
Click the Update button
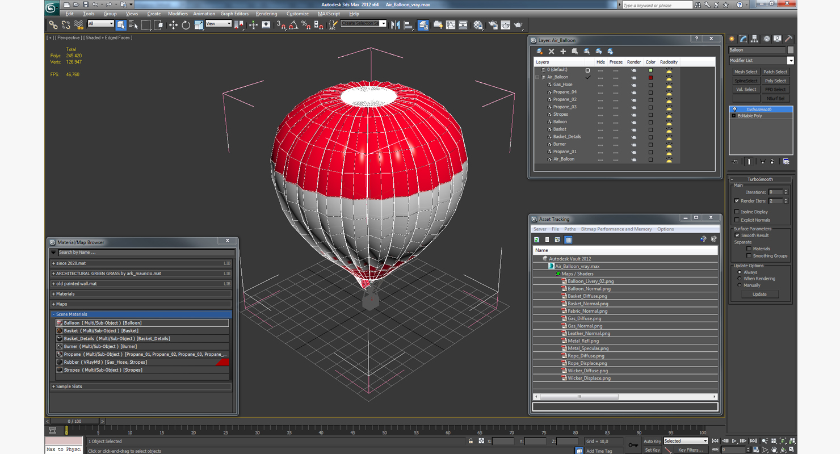click(759, 294)
